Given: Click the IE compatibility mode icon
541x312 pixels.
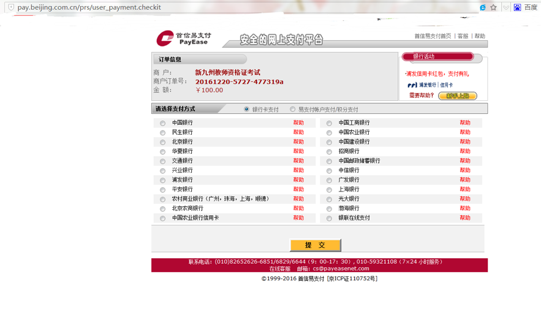Looking at the screenshot, I should tap(483, 7).
